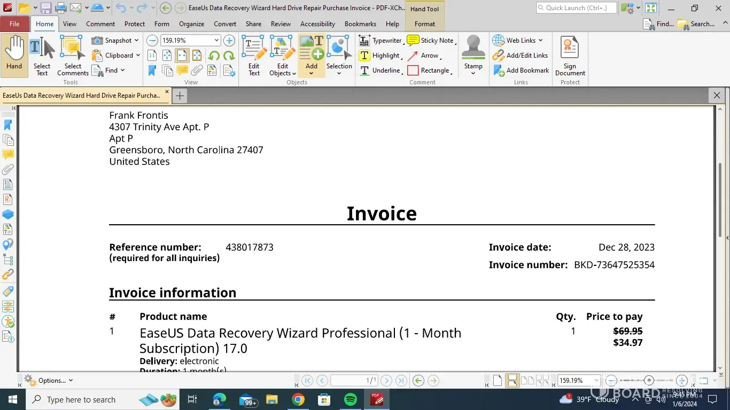Toggle the Attachments pane paperclip icon

[8, 170]
